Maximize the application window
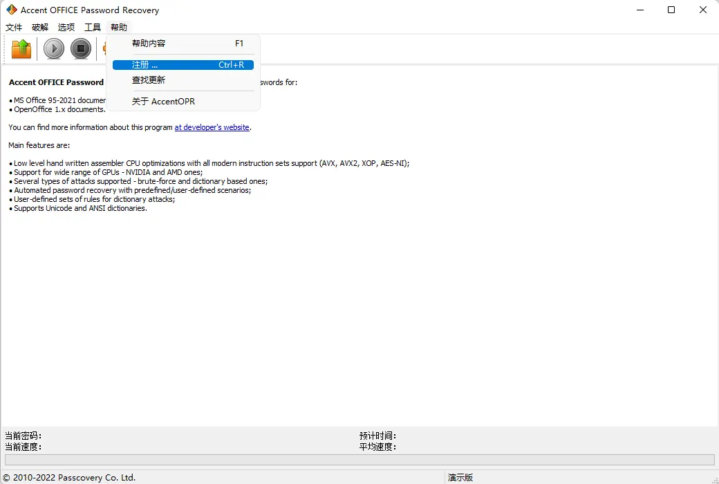 point(671,10)
